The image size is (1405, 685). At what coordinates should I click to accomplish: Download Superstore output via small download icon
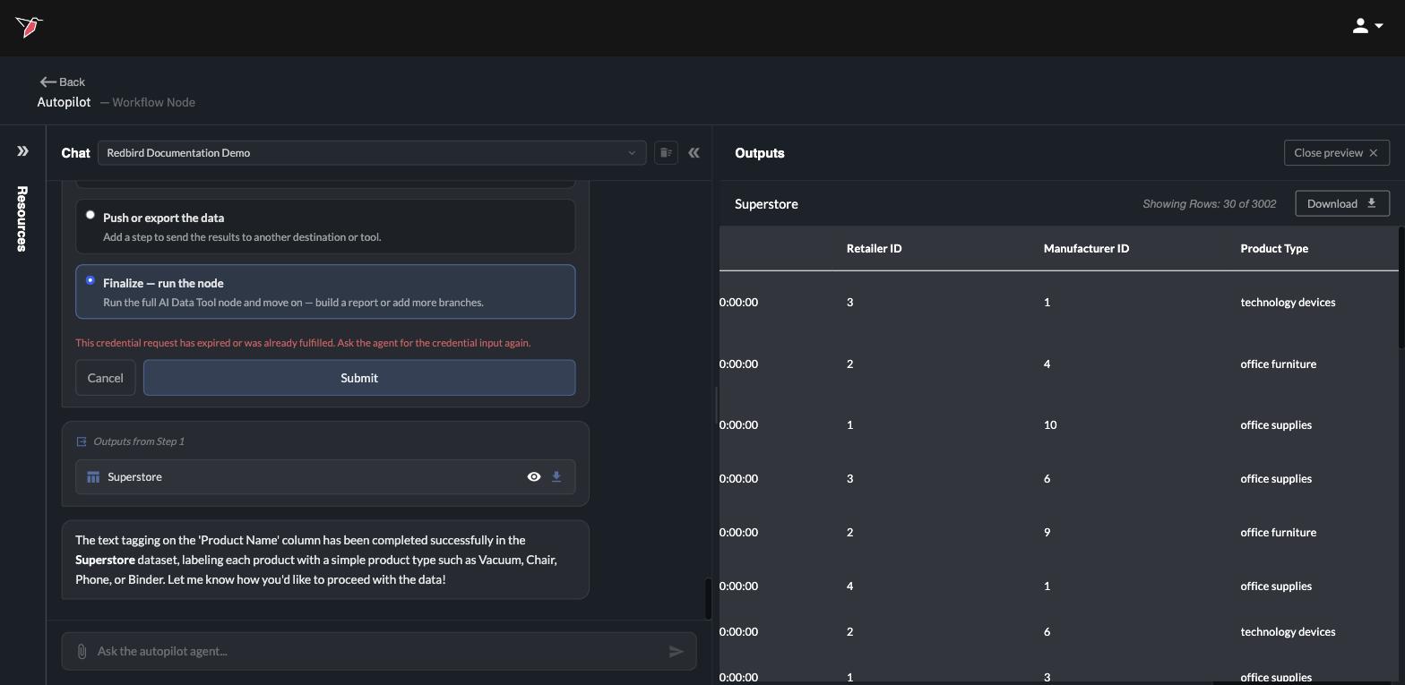click(x=556, y=477)
